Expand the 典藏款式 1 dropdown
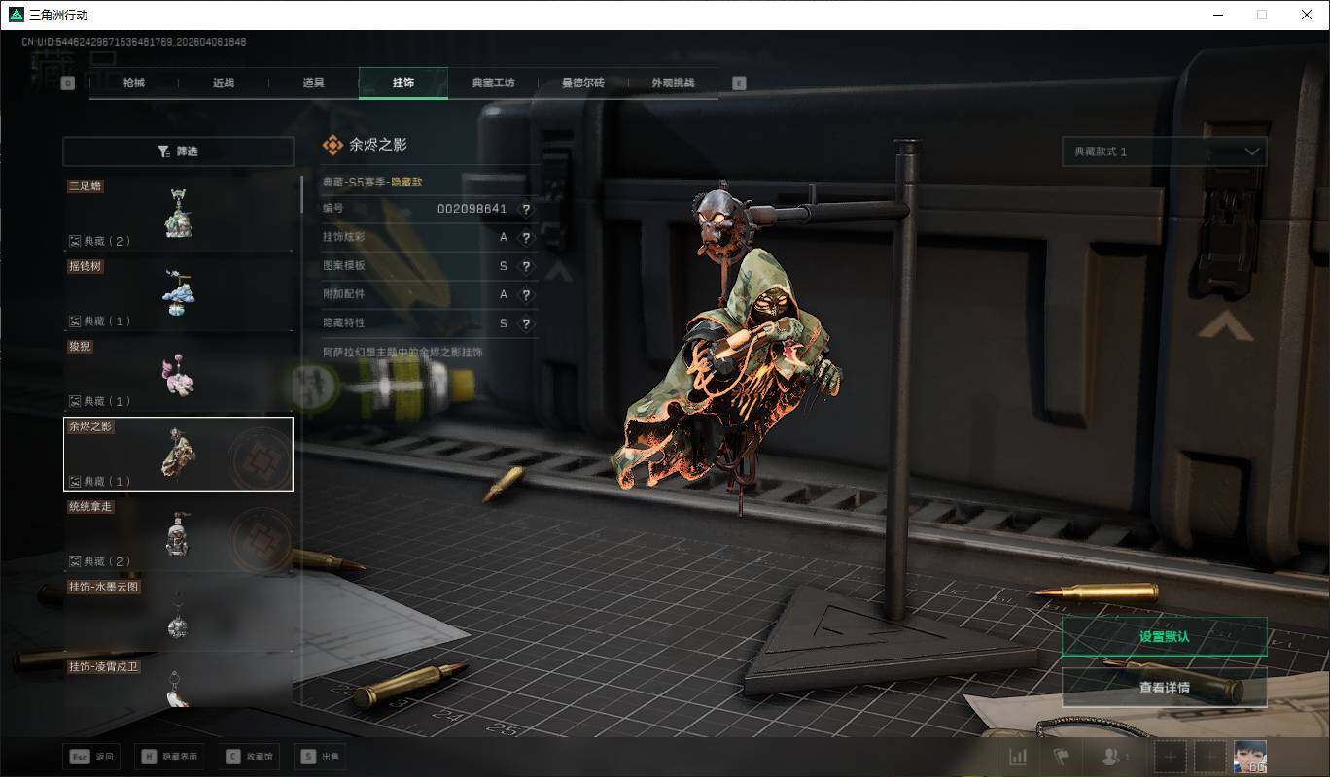Image resolution: width=1330 pixels, height=777 pixels. pos(1164,152)
